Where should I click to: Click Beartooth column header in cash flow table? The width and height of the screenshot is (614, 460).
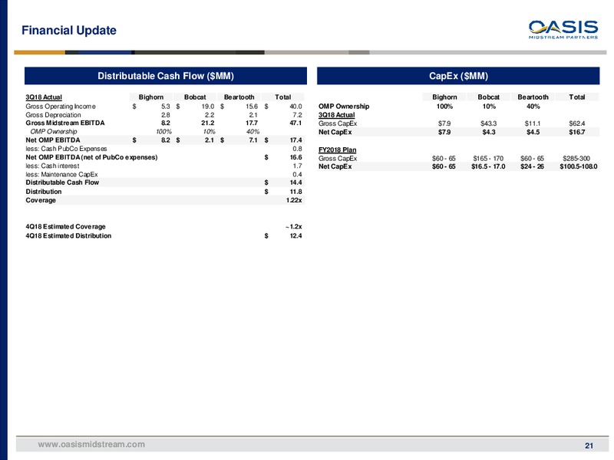(239, 97)
